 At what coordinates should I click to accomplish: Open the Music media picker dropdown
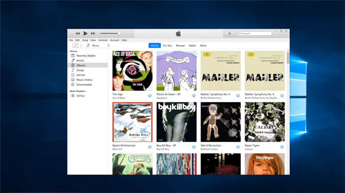tap(98, 45)
